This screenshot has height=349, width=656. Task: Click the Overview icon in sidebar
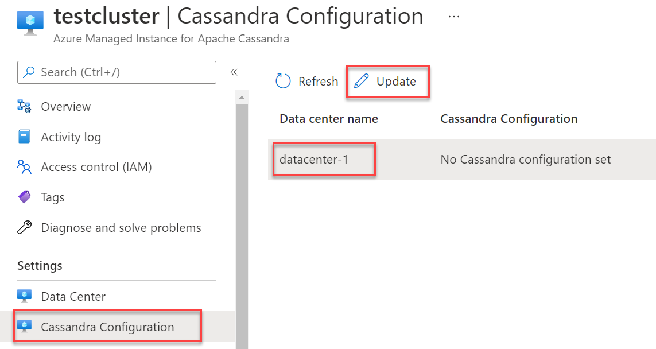[24, 107]
